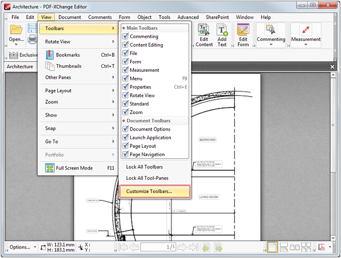Viewport: 341px width, 258px height.
Task: Hide the Menu toolbar checkbox
Action: click(125, 78)
